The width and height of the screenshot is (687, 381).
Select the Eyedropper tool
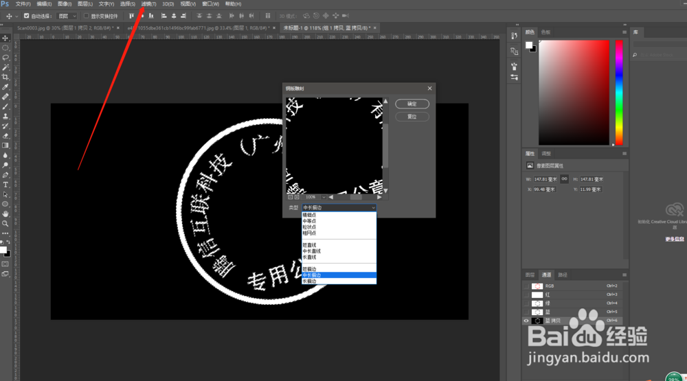[x=5, y=86]
